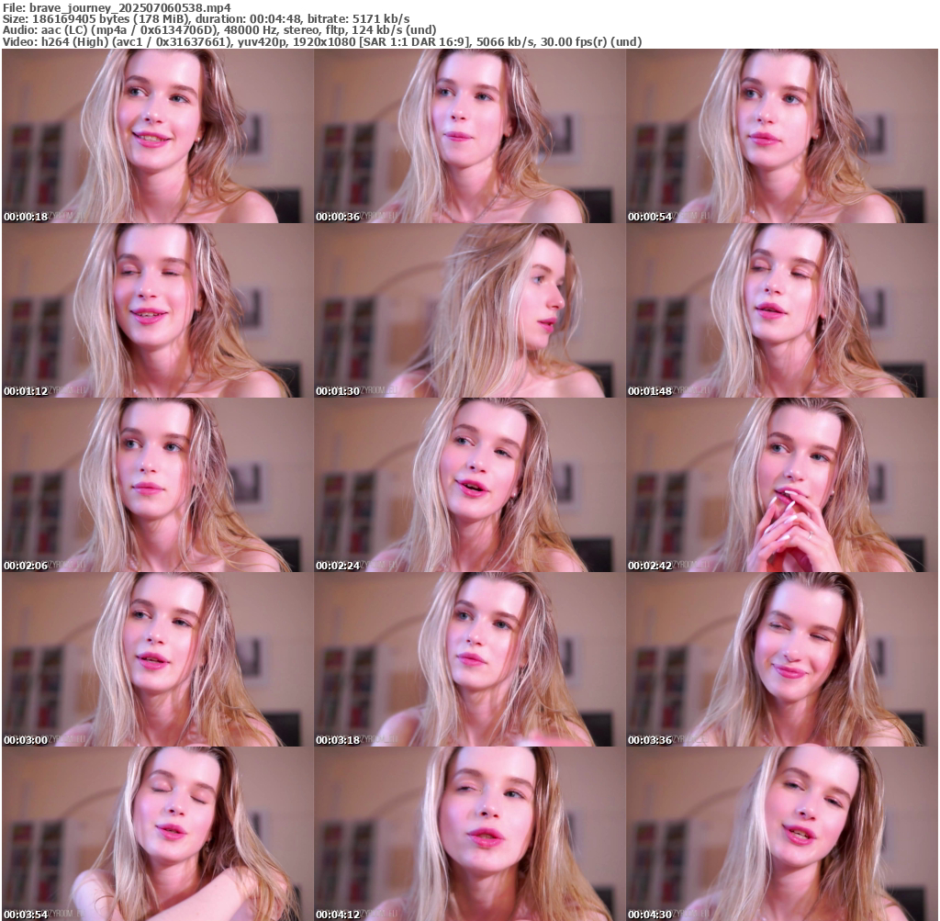The height and width of the screenshot is (921, 940).
Task: Click the duration value 00:04:48
Action: coord(275,18)
